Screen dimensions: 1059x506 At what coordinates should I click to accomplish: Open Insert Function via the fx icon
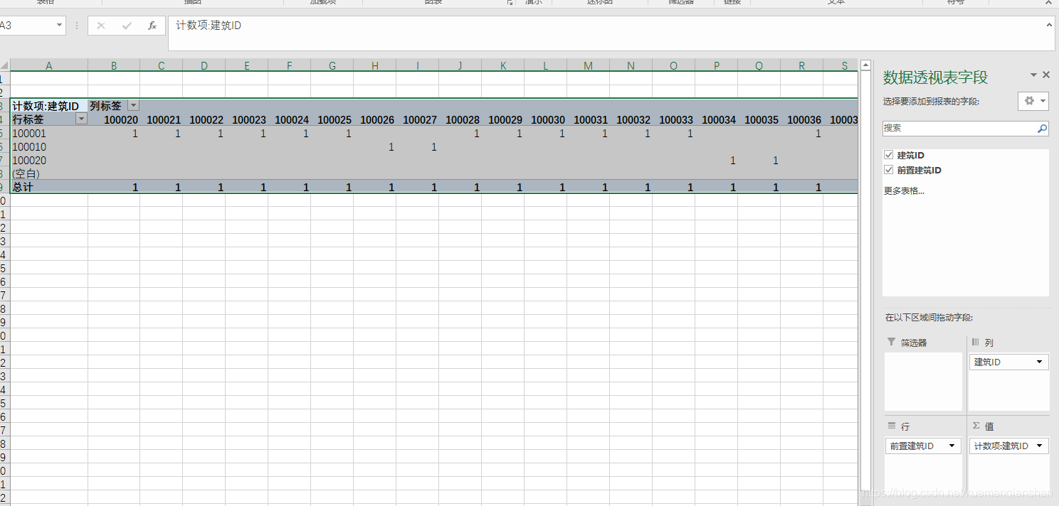[152, 26]
